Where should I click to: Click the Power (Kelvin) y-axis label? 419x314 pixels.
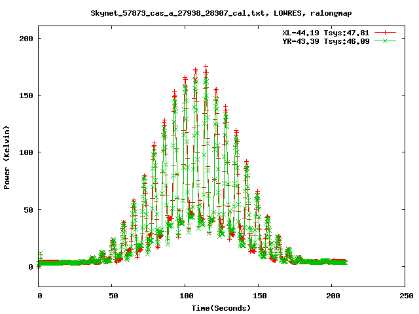pyautogui.click(x=7, y=158)
